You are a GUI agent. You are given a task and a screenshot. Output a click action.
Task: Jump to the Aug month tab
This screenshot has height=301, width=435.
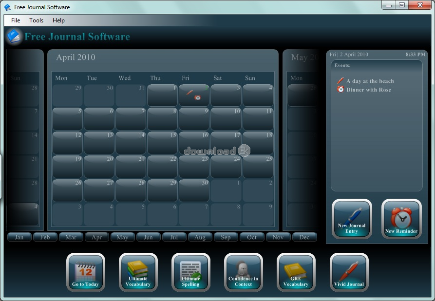200,237
